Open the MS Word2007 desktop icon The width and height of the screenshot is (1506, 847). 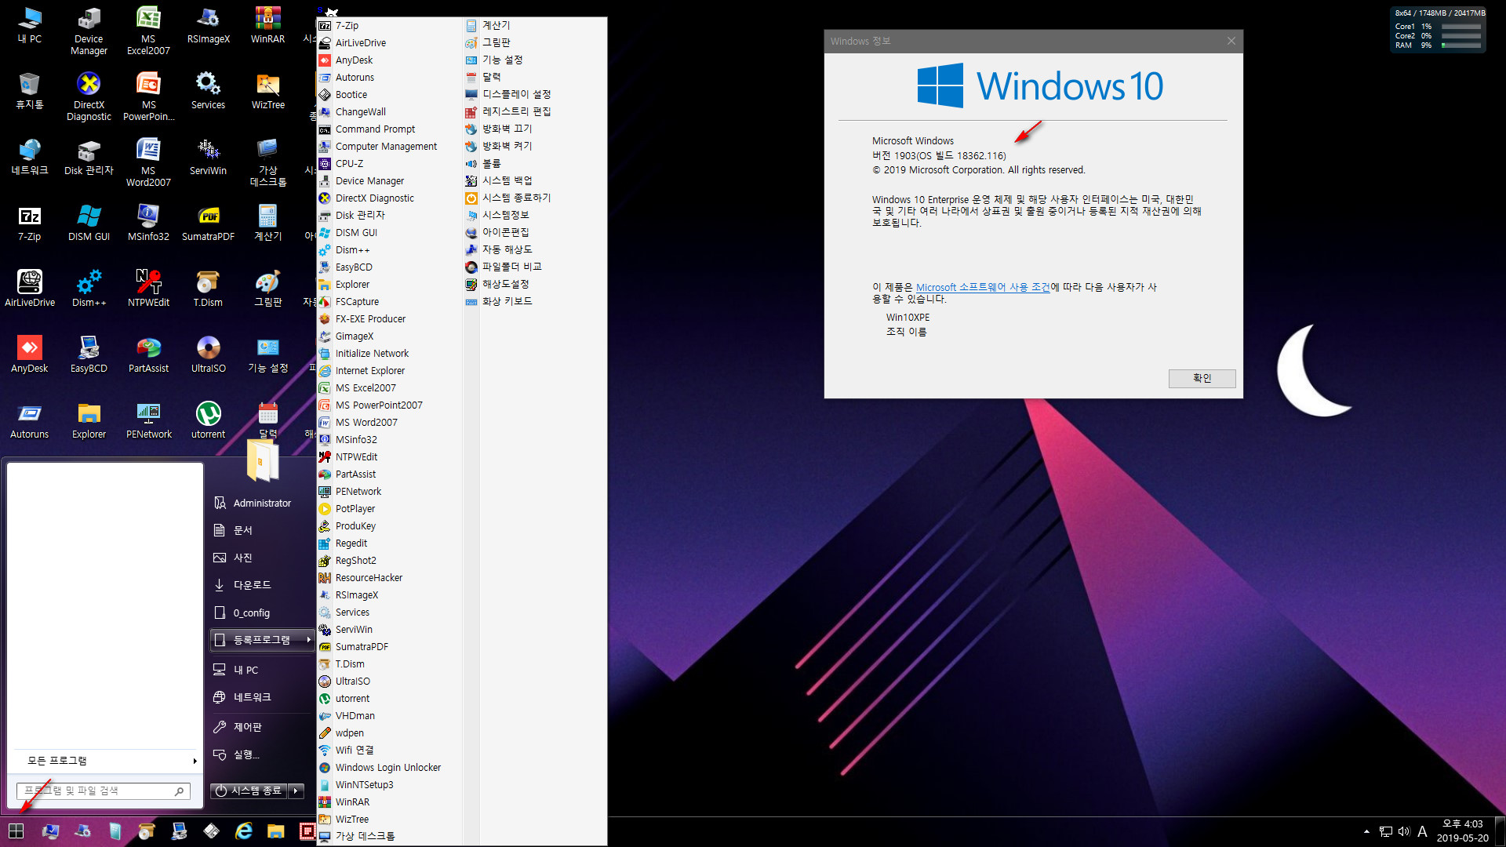[x=148, y=163]
